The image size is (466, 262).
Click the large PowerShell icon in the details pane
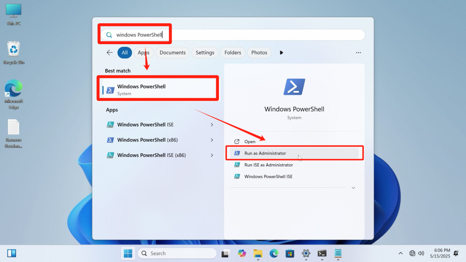294,87
